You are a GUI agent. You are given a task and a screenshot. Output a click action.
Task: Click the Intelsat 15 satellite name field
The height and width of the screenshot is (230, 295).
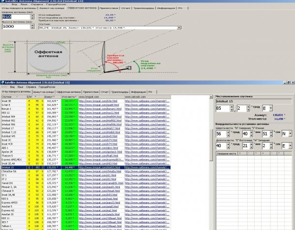click(253, 102)
